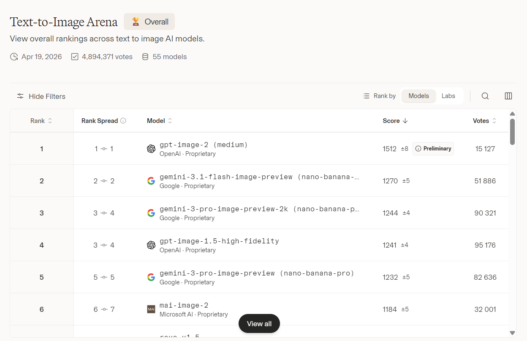The image size is (527, 341).
Task: Switch ranking to Models tab
Action: point(418,96)
